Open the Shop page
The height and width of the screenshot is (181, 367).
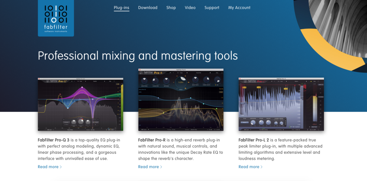(171, 8)
